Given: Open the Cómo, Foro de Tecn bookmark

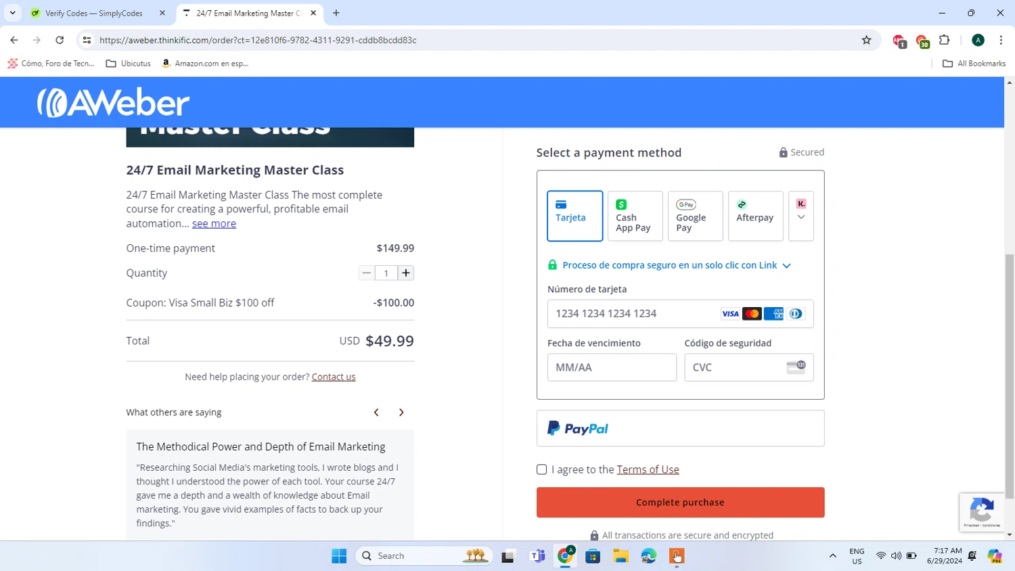Looking at the screenshot, I should tap(51, 64).
